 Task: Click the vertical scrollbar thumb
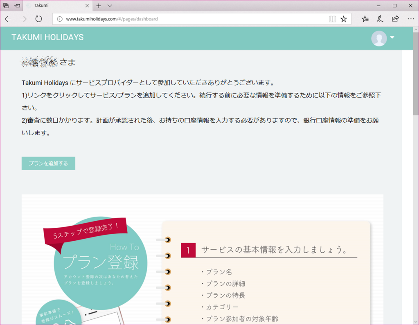pos(416,74)
